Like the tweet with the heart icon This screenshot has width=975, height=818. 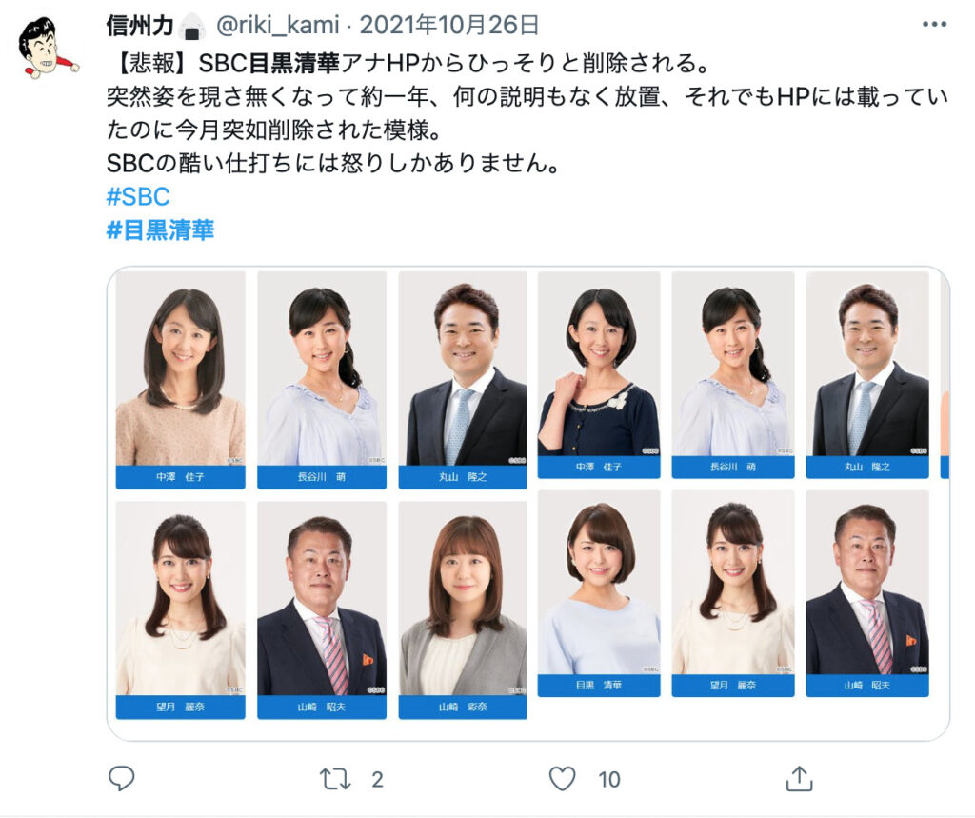click(x=562, y=779)
